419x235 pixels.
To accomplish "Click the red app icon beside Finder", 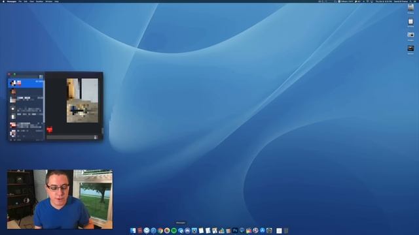I will point(139,230).
